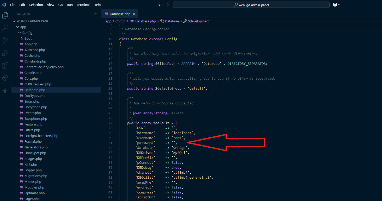
Task: Click the Go Forward arrow
Action: pos(167,5)
